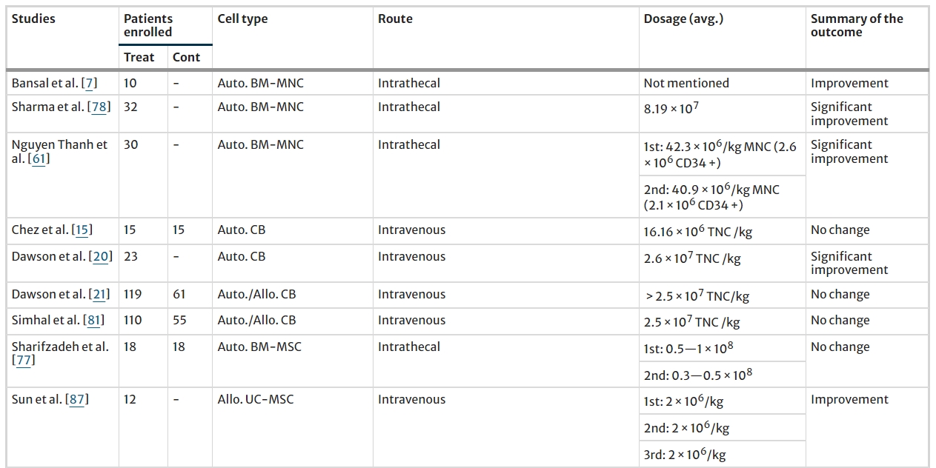The width and height of the screenshot is (936, 468).
Task: Click reference 77 under Sharifzadeh et al.
Action: (23, 361)
